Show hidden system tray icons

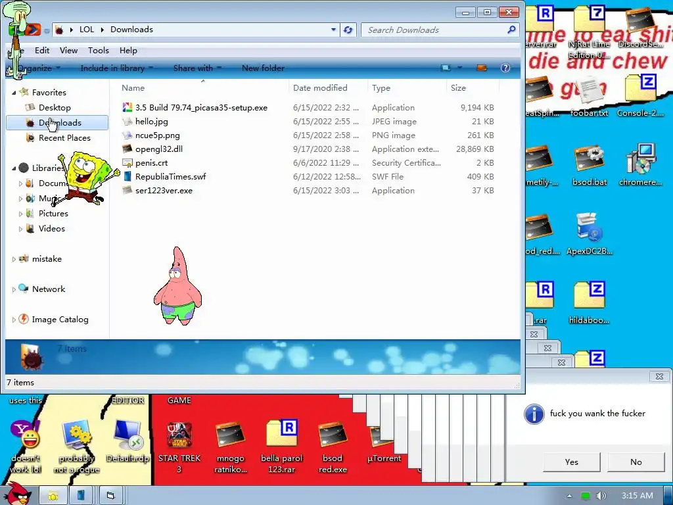point(569,496)
